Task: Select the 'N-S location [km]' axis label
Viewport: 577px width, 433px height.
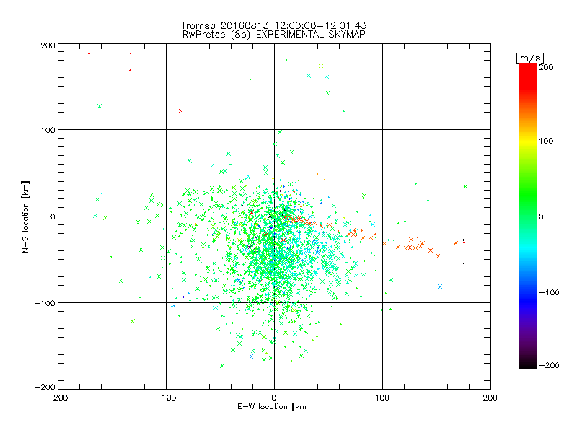Action: [25, 217]
